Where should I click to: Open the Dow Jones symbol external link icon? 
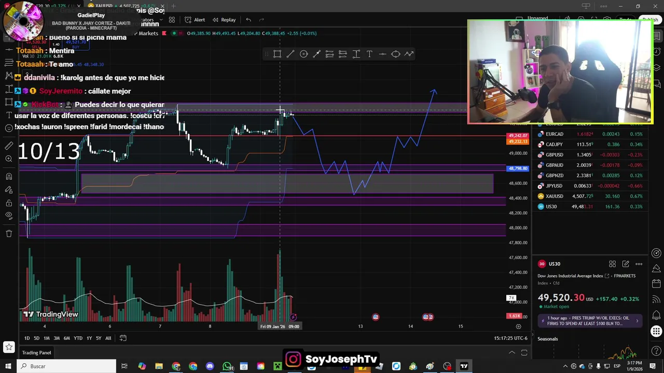[607, 276]
